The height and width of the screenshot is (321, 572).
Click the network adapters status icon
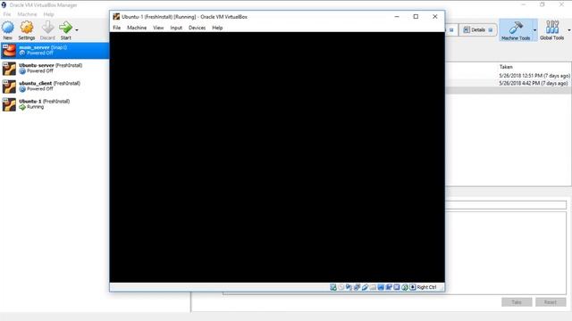coord(357,287)
